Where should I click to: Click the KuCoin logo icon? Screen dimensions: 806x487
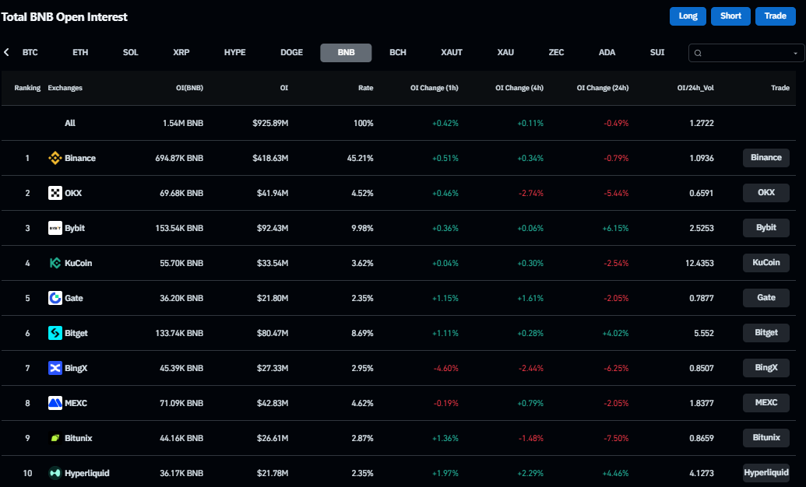[x=55, y=263]
